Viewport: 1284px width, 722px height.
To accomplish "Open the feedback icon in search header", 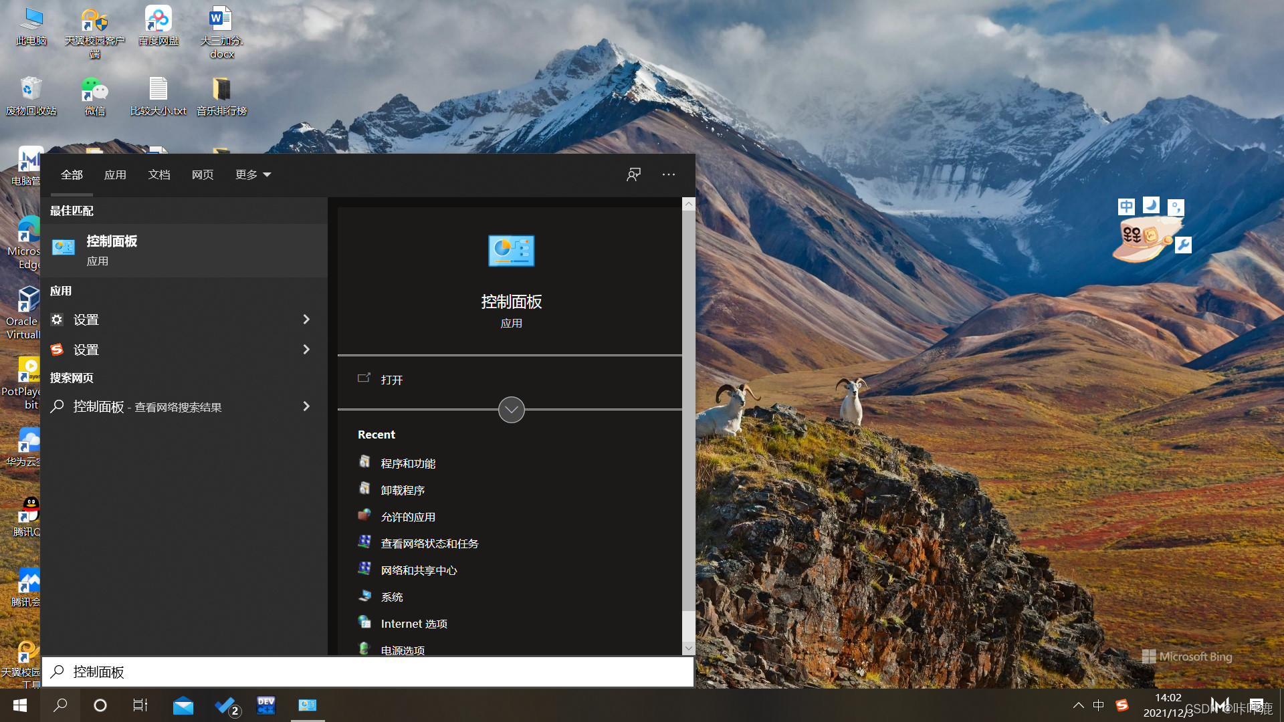I will (633, 174).
